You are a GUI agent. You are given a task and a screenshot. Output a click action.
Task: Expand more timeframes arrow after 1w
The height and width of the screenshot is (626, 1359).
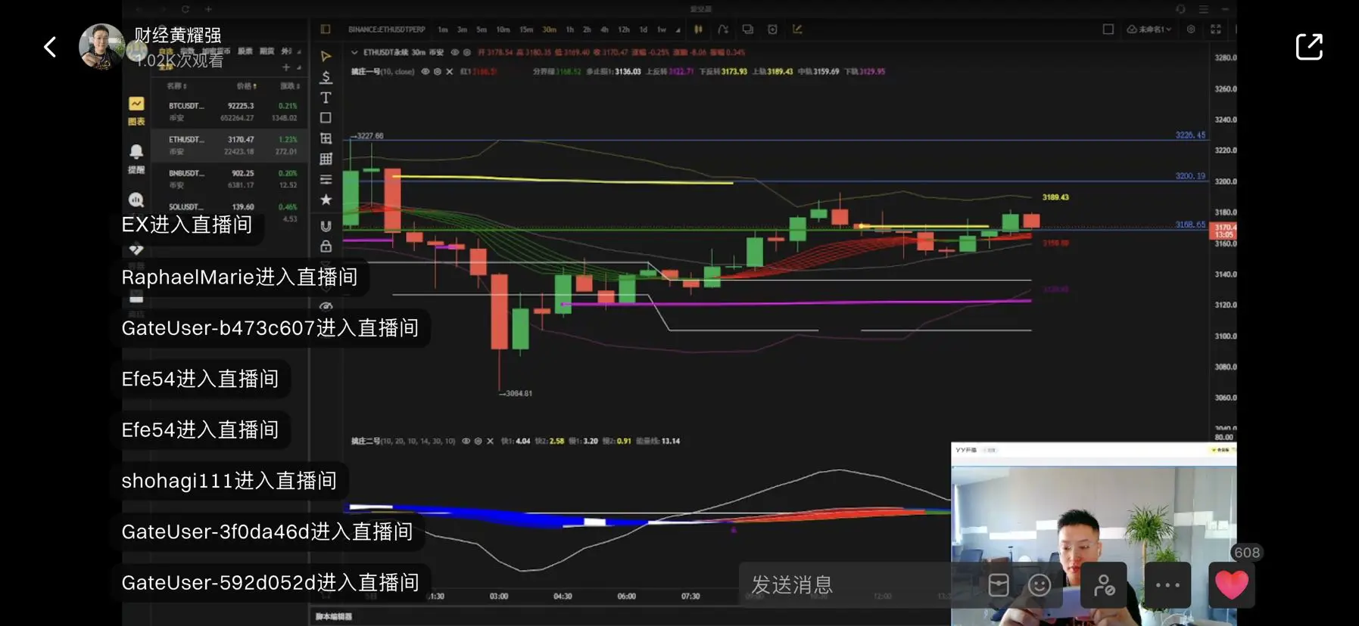click(678, 29)
